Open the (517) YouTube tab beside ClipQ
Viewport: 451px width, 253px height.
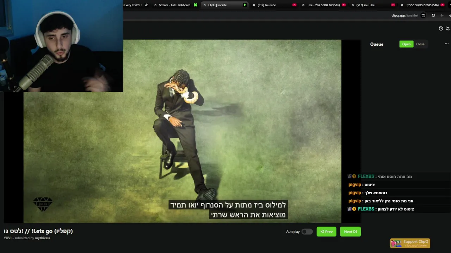click(274, 5)
